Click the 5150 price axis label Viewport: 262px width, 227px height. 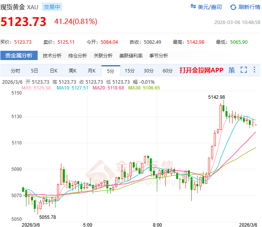pos(17,93)
